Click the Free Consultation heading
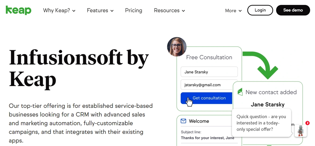Screen dimensions: 315x146 (209, 57)
